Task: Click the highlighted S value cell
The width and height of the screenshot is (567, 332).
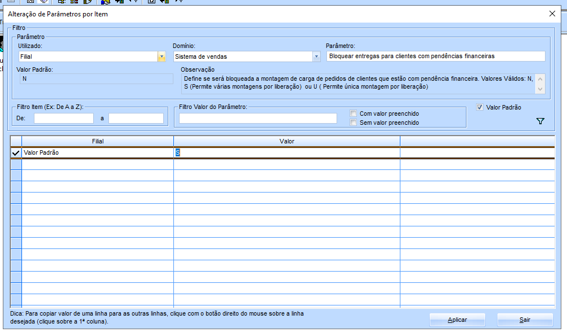Action: tap(287, 152)
